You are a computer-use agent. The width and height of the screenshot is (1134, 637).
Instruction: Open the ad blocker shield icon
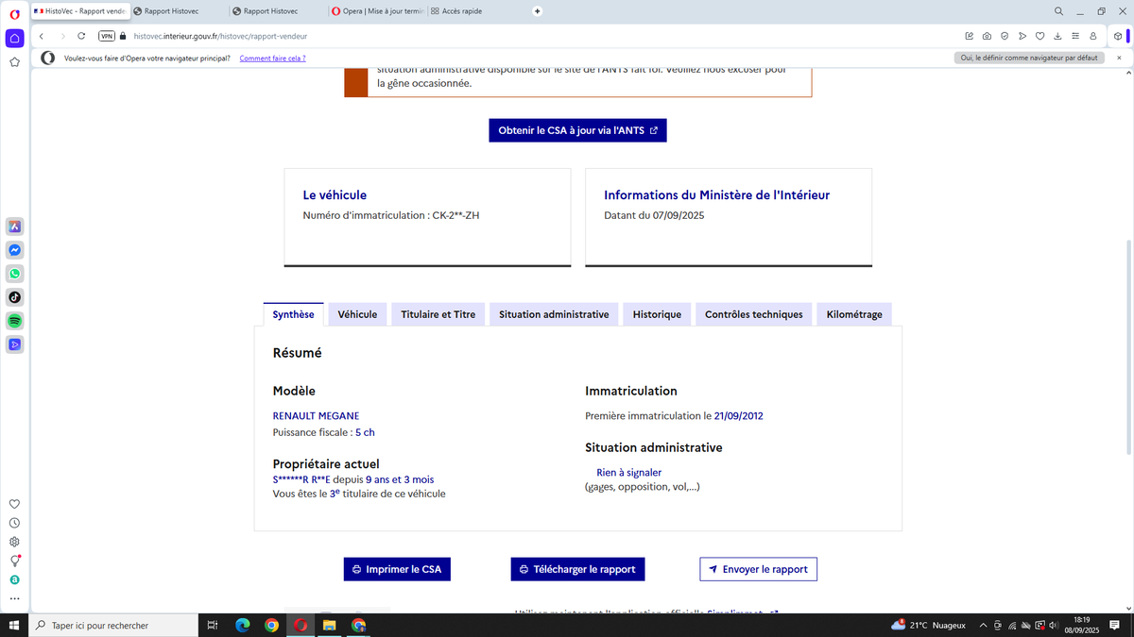click(x=1005, y=36)
